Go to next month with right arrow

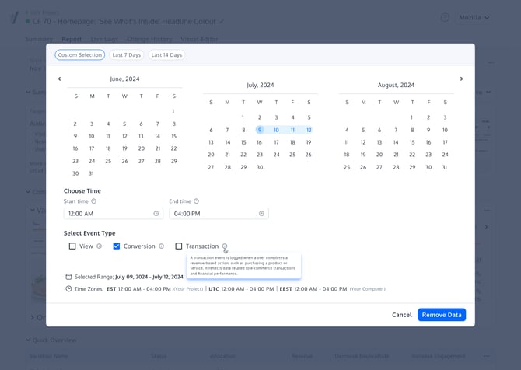[x=461, y=79]
